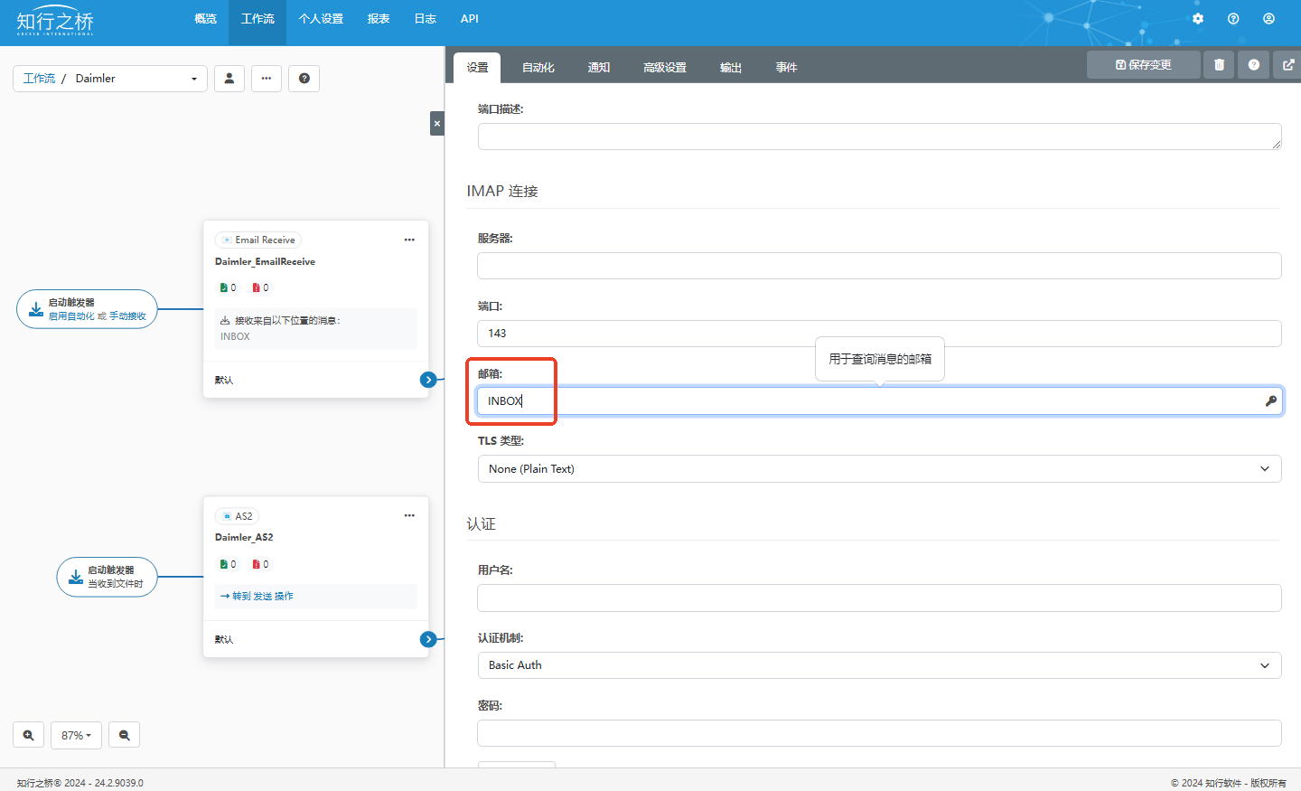Open the Daimler workspace selector dropdown
The height and width of the screenshot is (791, 1301).
pyautogui.click(x=110, y=79)
